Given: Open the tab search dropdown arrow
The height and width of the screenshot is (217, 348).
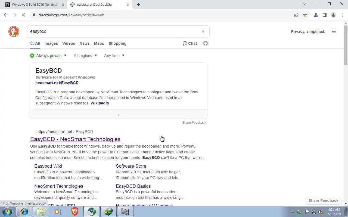Looking at the screenshot, I should coord(304,4).
